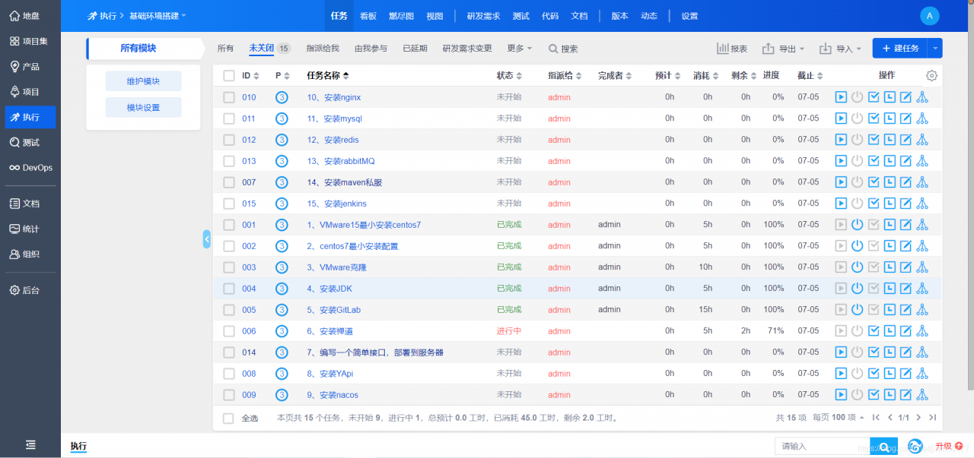Viewport: 974px width, 458px height.
Task: Collapse the module side panel arrow
Action: pyautogui.click(x=207, y=238)
